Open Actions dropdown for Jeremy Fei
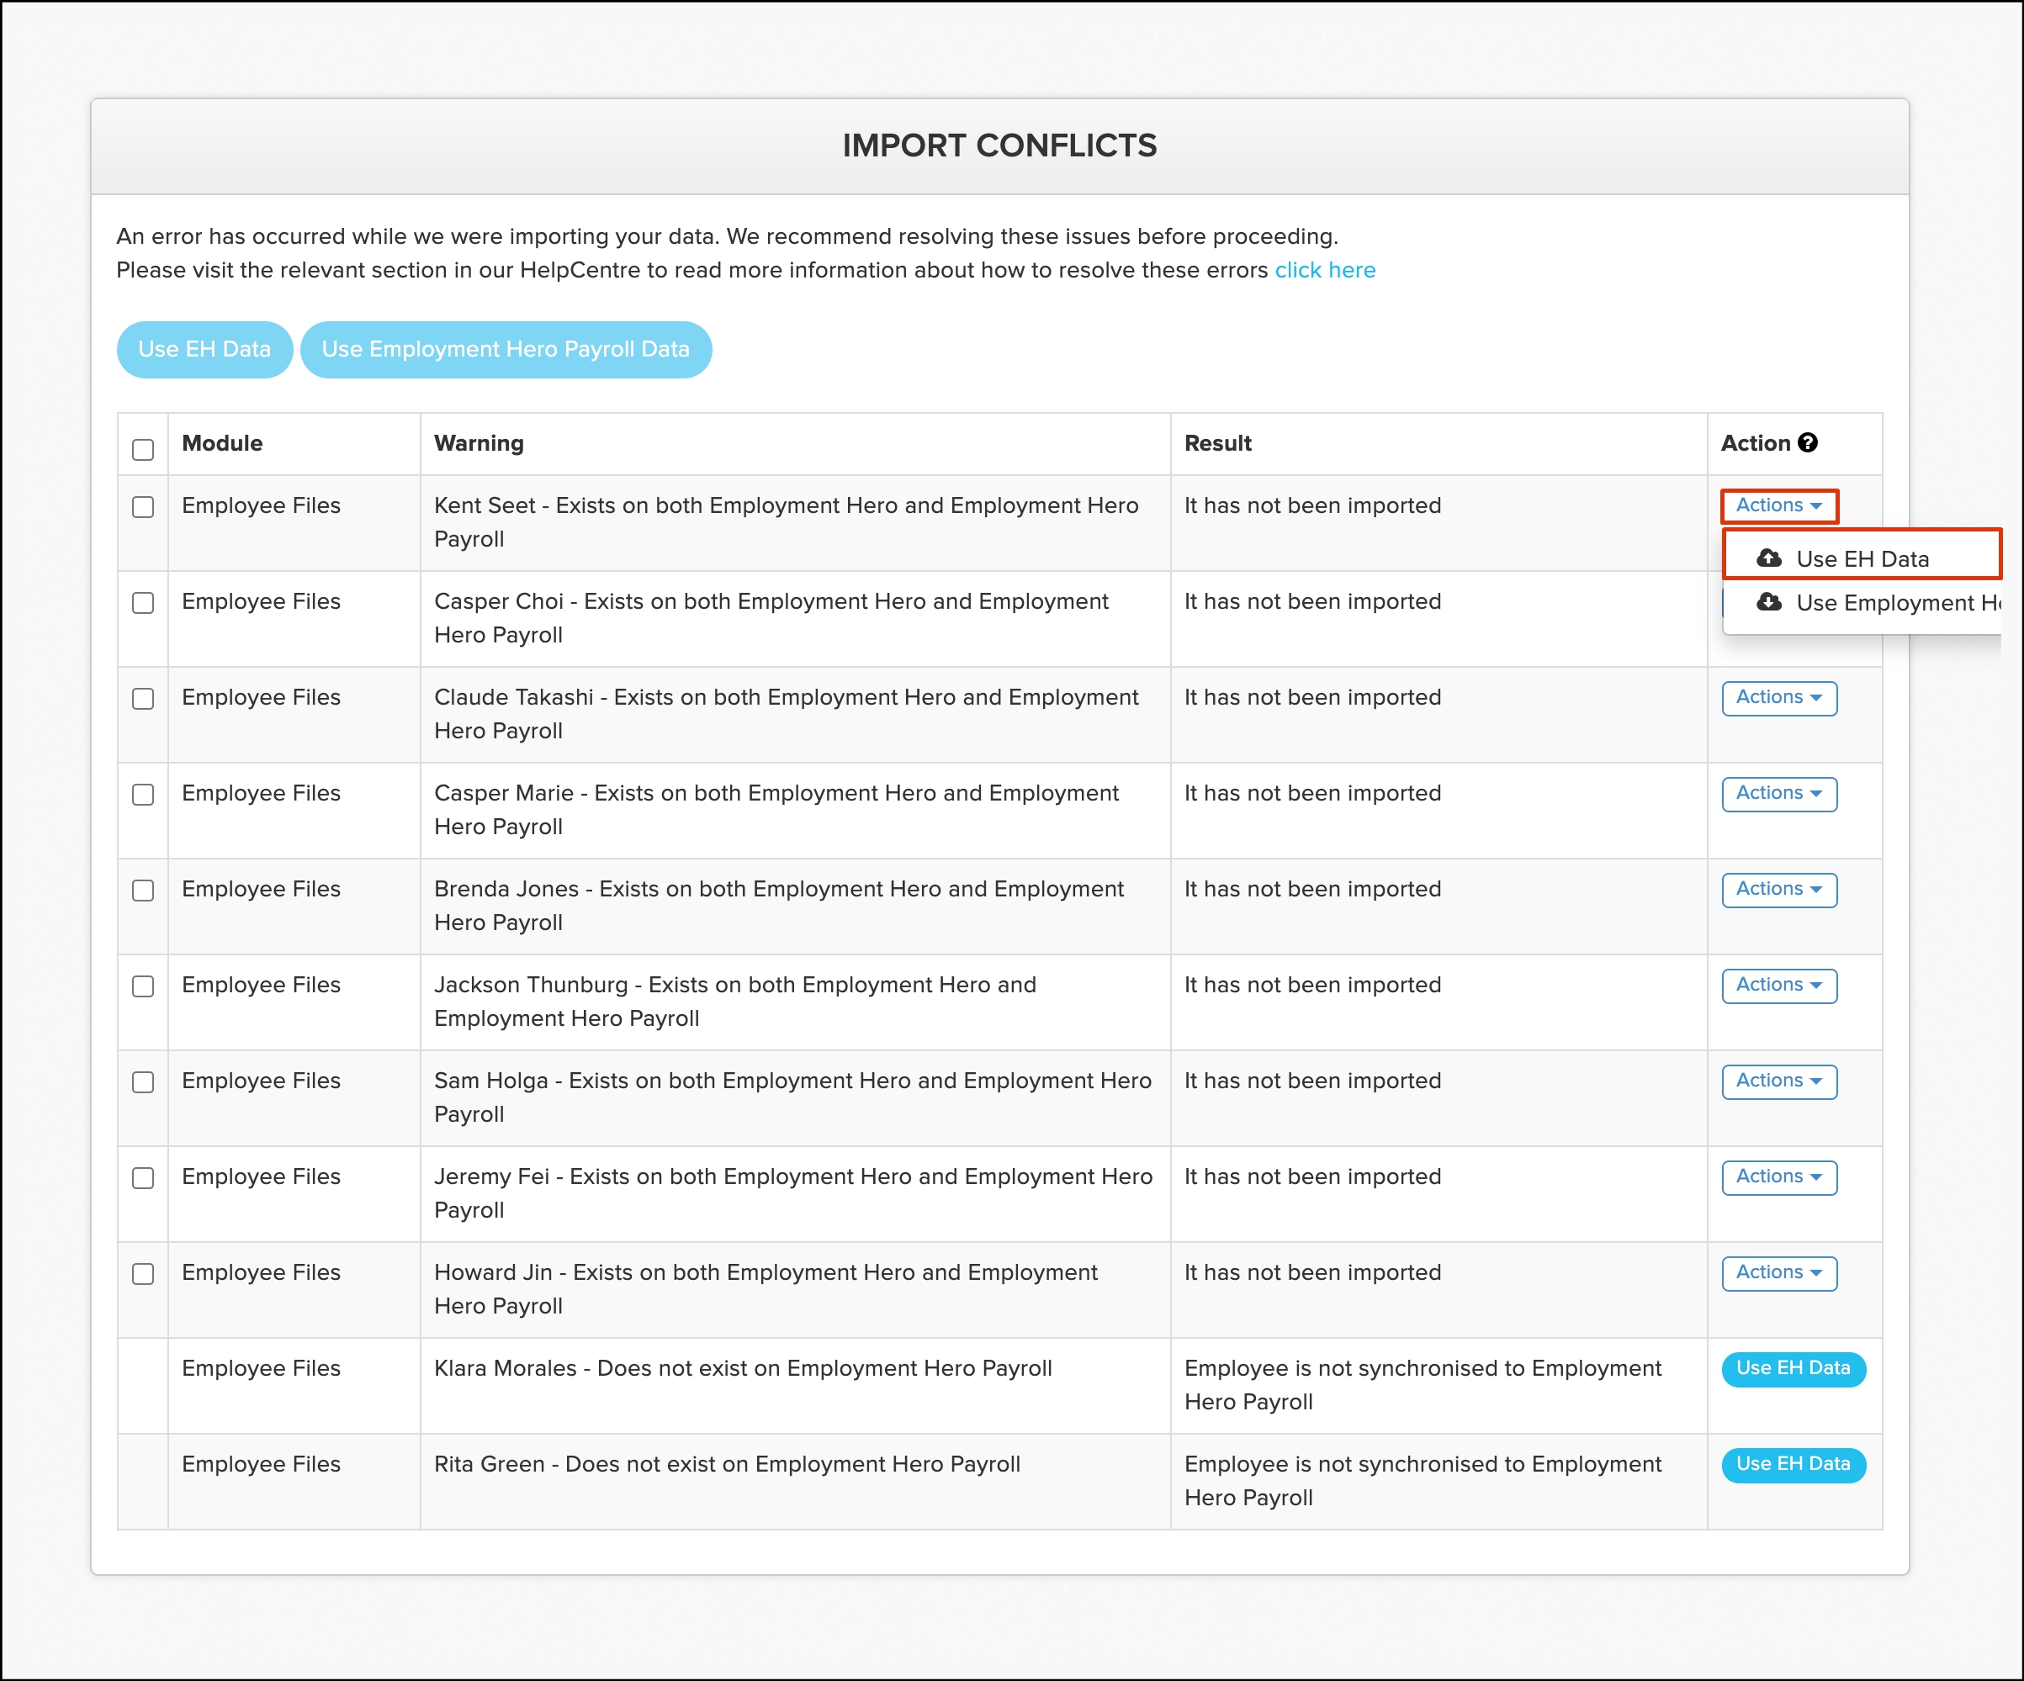The width and height of the screenshot is (2024, 1681). tap(1778, 1176)
